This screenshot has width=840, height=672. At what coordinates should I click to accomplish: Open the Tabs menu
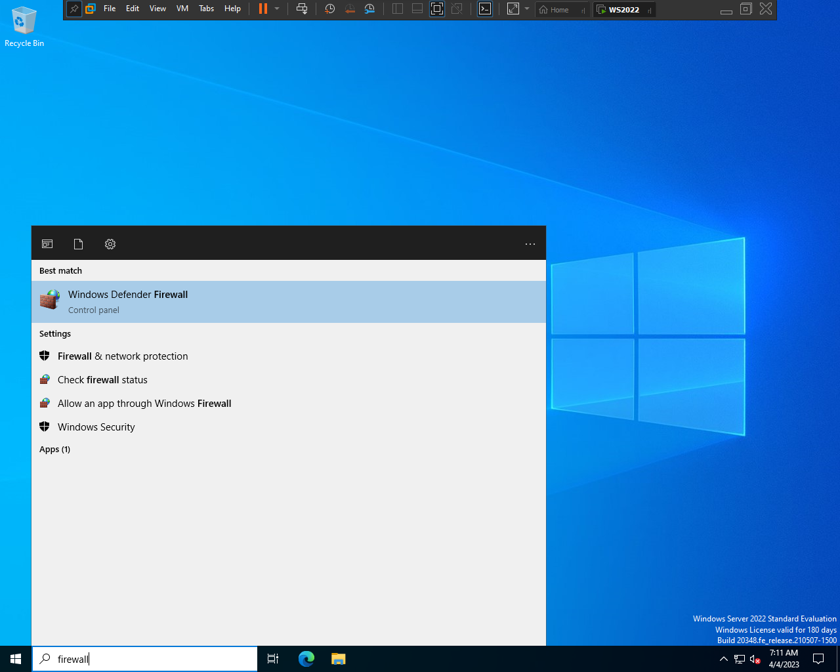coord(206,9)
